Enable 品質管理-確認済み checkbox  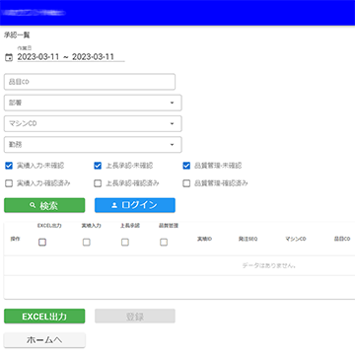pyautogui.click(x=186, y=183)
